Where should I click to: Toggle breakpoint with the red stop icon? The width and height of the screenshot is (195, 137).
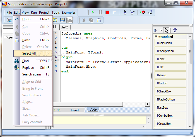point(143,12)
